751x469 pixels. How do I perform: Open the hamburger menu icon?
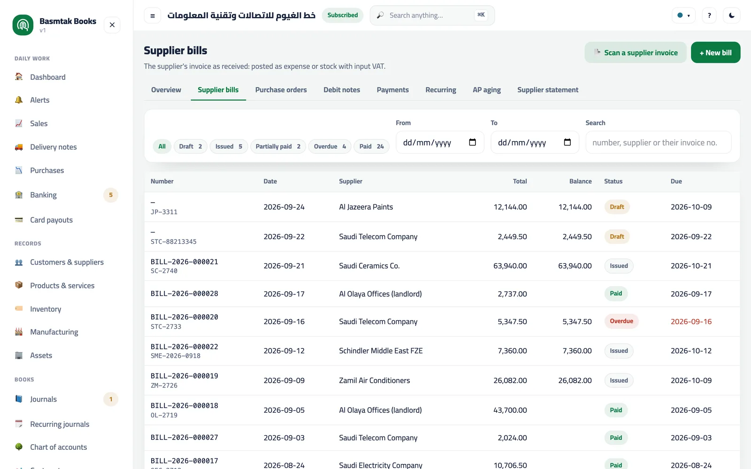tap(153, 15)
